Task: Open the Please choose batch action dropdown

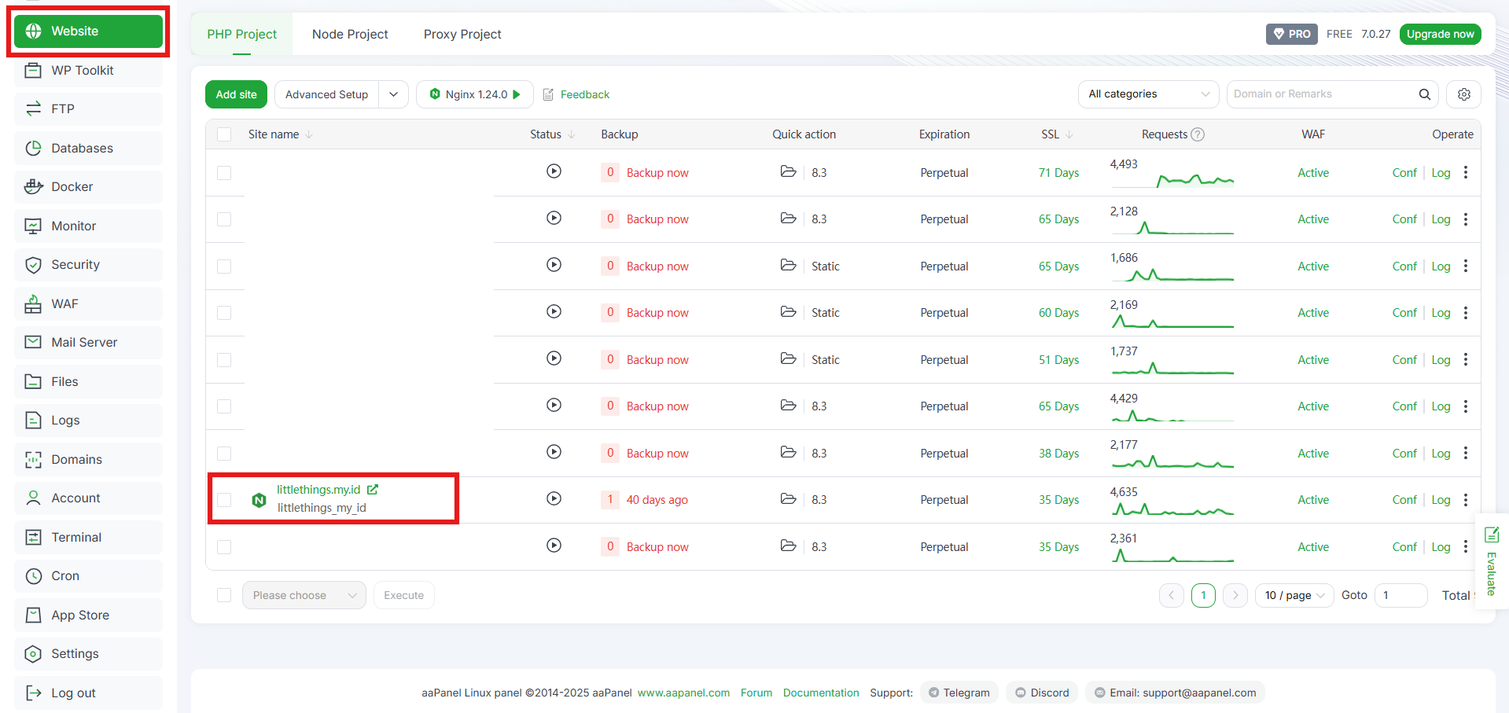Action: 304,595
